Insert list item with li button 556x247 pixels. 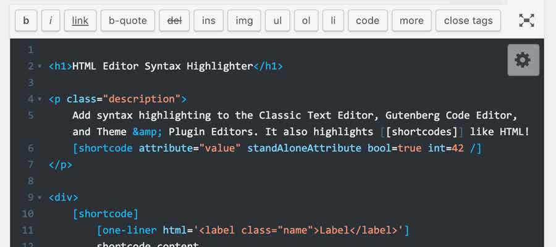click(x=333, y=20)
